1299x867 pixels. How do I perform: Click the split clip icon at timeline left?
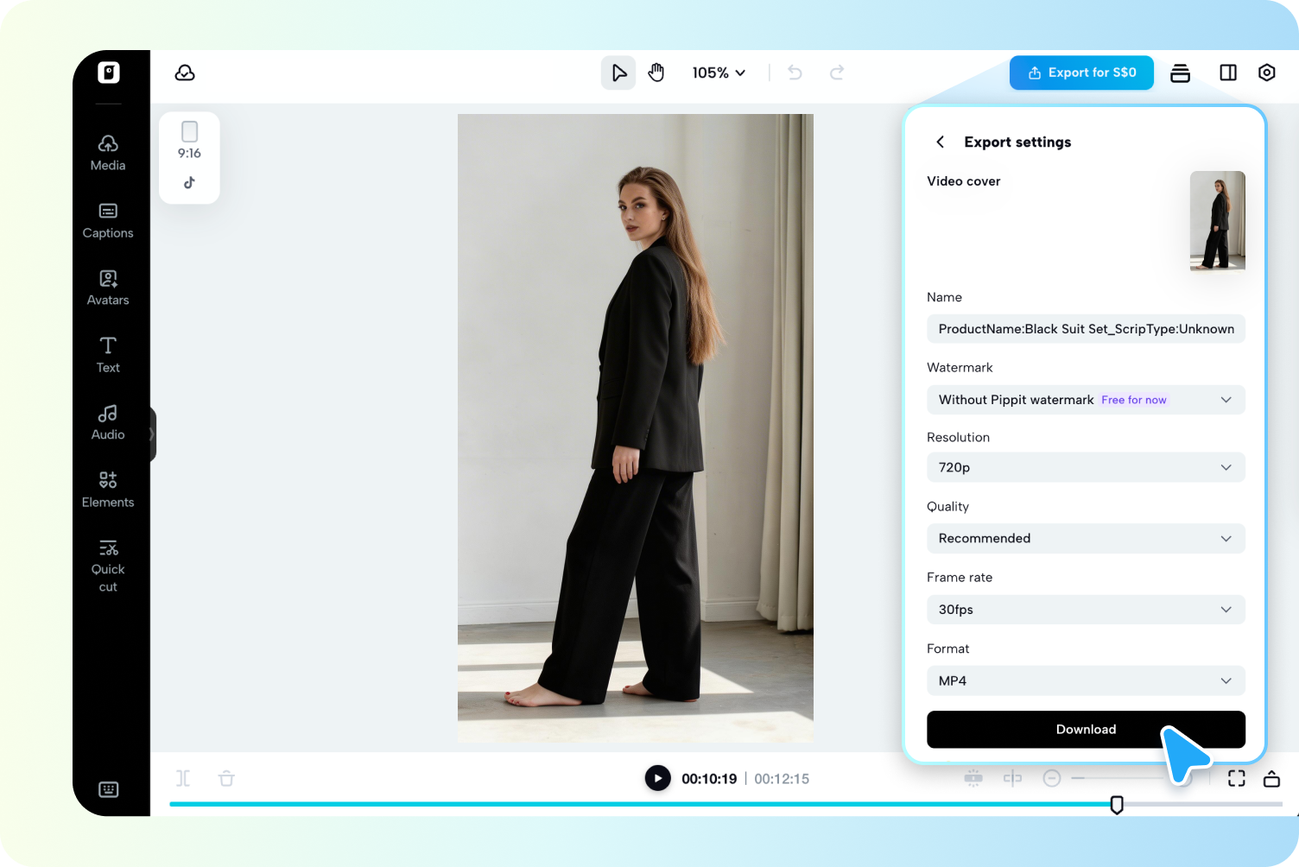click(183, 778)
